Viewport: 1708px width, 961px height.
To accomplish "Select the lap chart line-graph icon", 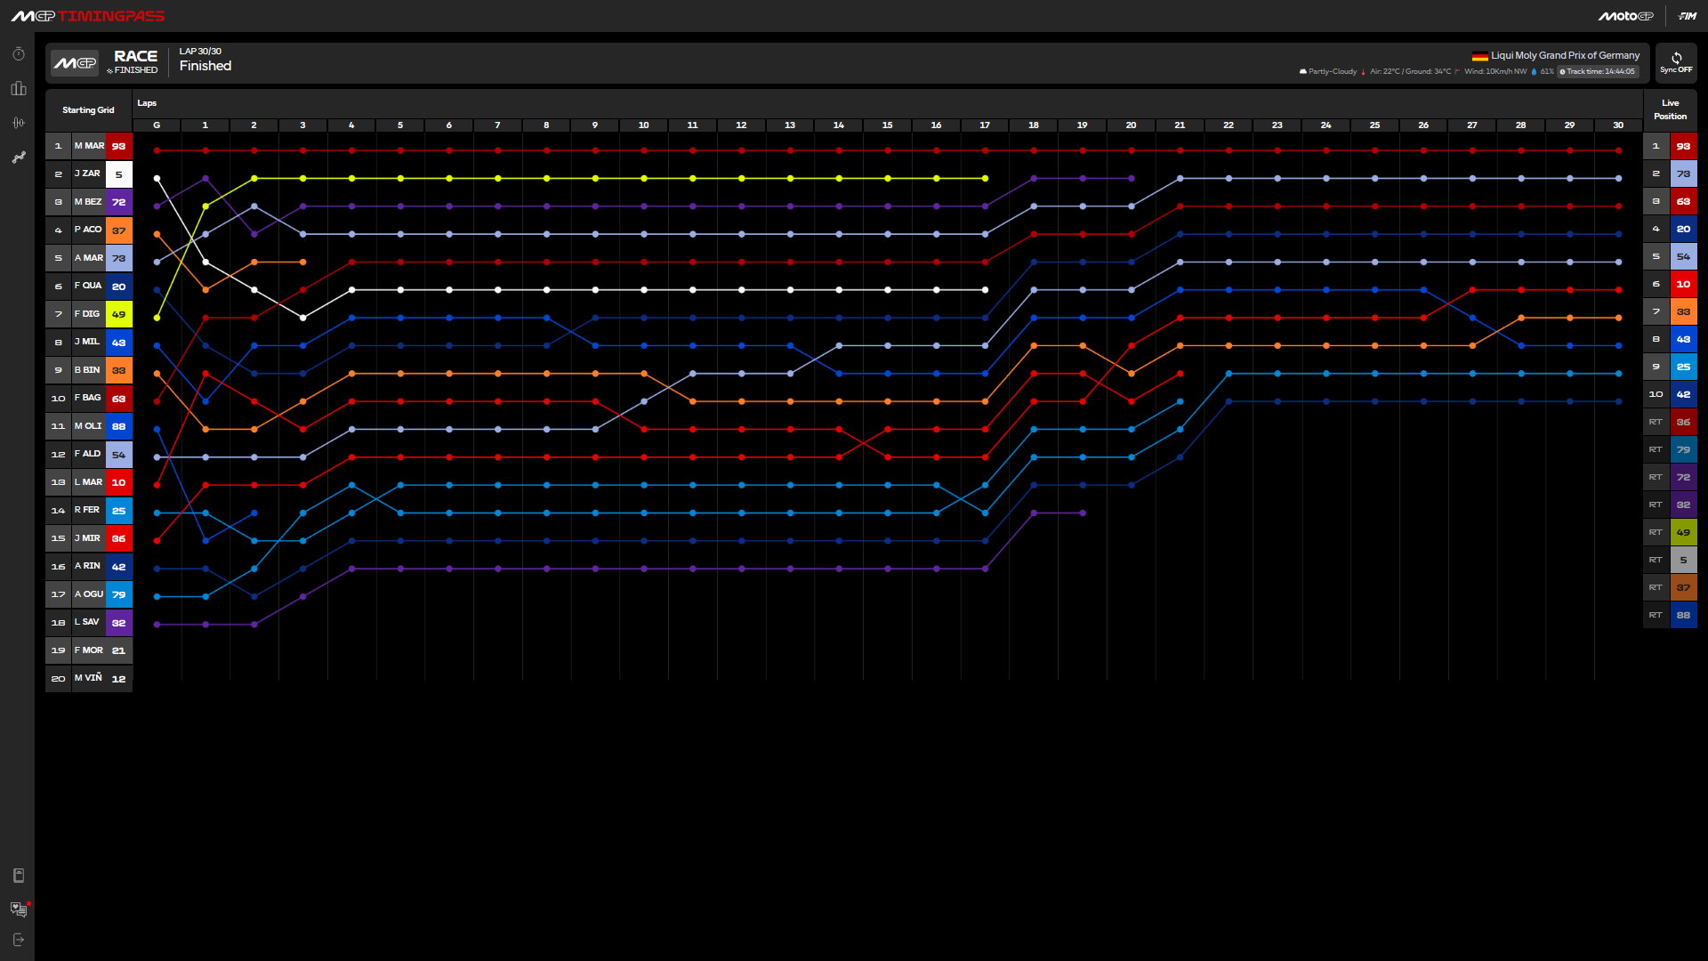I will click(x=18, y=157).
